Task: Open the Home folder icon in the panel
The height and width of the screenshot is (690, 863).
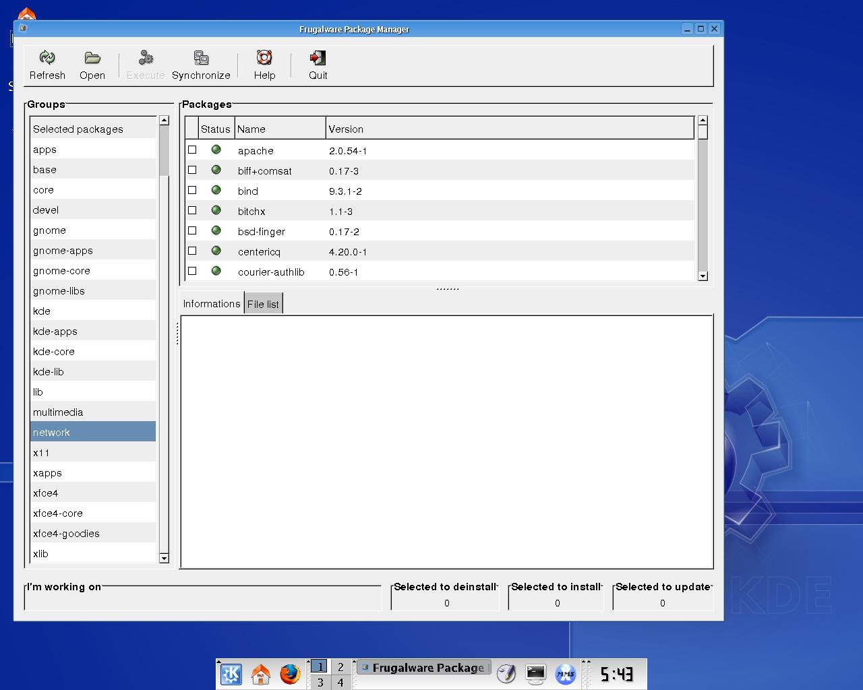Action: tap(261, 674)
